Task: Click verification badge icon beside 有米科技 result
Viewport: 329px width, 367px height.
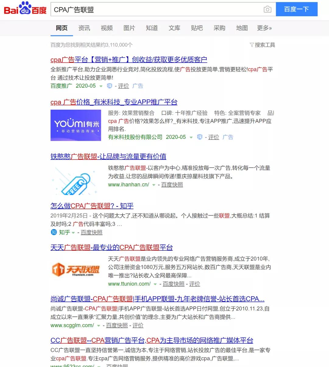Action: pos(200,137)
